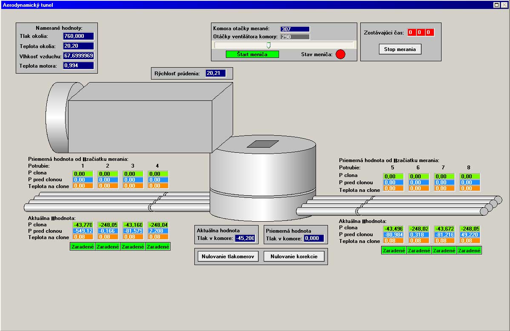Click the Priemerná hodnota Tlak v komore field
Image resolution: width=510 pixels, height=331 pixels.
point(314,238)
